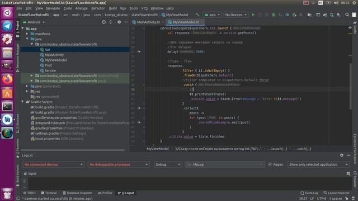Toggle the Regex checkbox in Logcat

pyautogui.click(x=270, y=164)
